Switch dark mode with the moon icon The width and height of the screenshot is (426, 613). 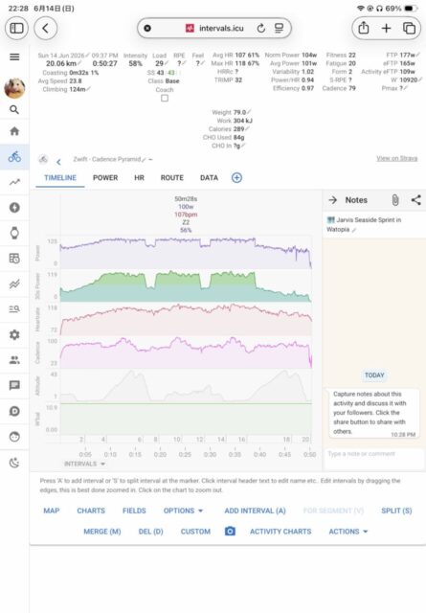(14, 463)
